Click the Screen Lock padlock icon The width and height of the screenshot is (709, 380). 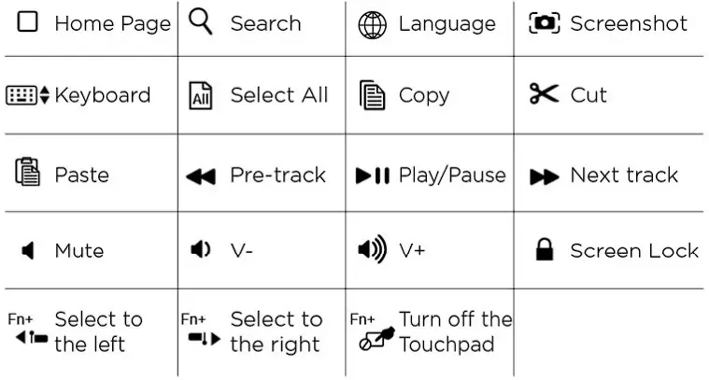pos(544,249)
